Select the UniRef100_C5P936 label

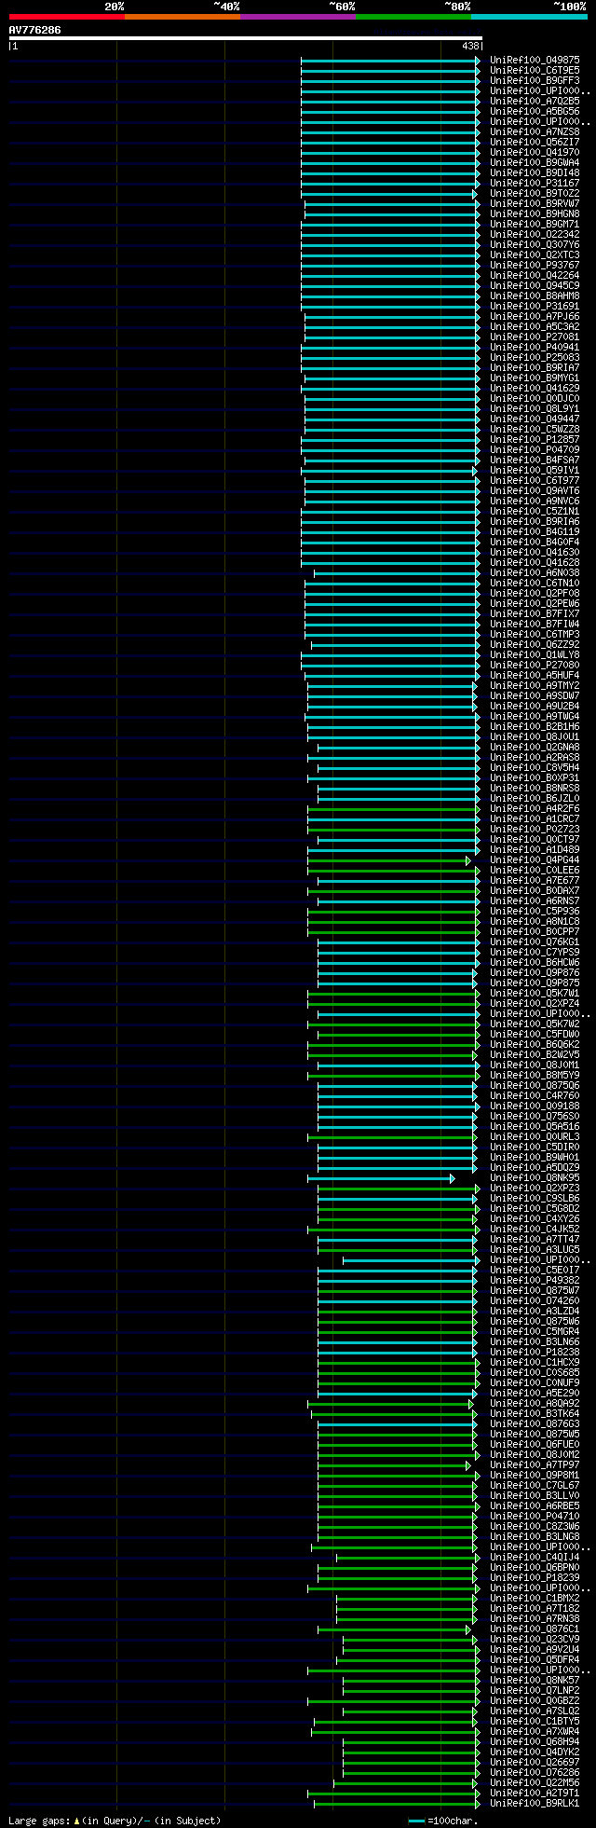pyautogui.click(x=535, y=912)
